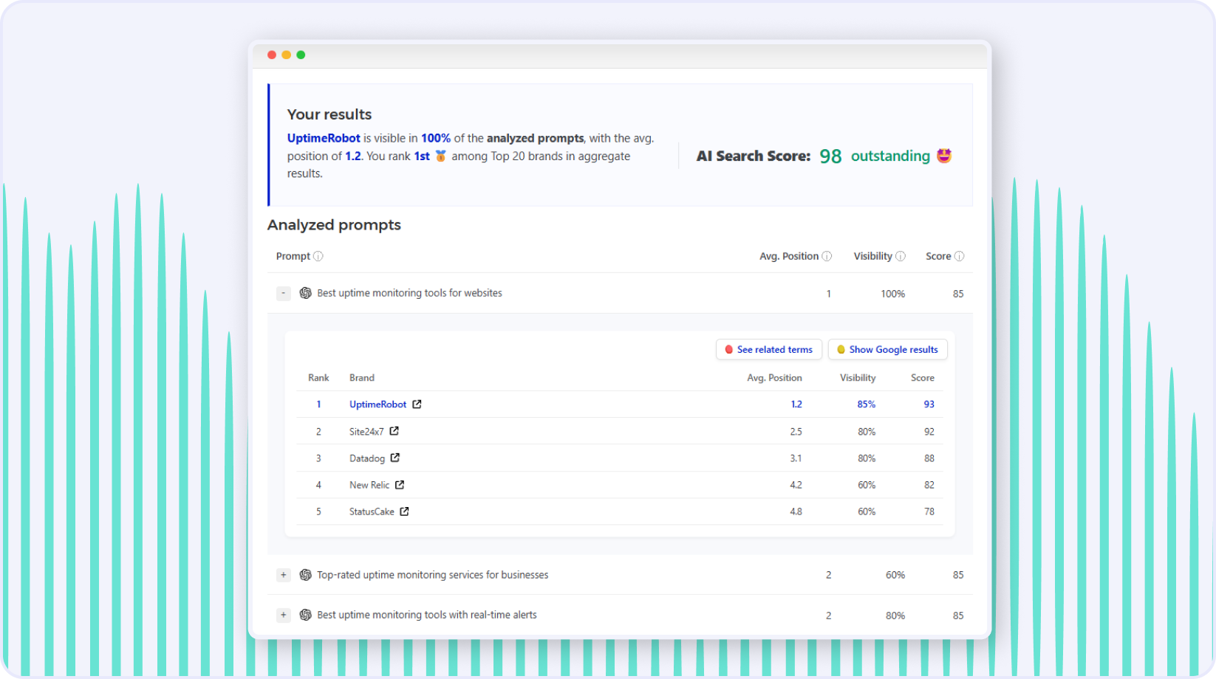Open the info tooltip next to Avg. Position
Screen dimensions: 1216x679
pos(827,255)
